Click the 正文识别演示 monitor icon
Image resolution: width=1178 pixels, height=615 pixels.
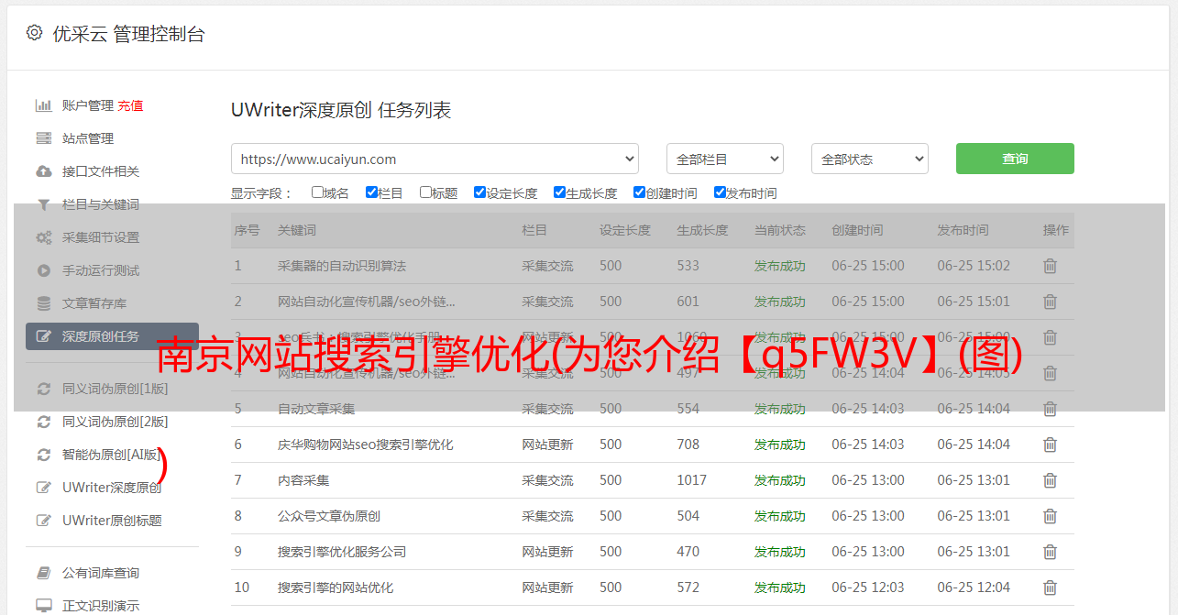pyautogui.click(x=43, y=606)
